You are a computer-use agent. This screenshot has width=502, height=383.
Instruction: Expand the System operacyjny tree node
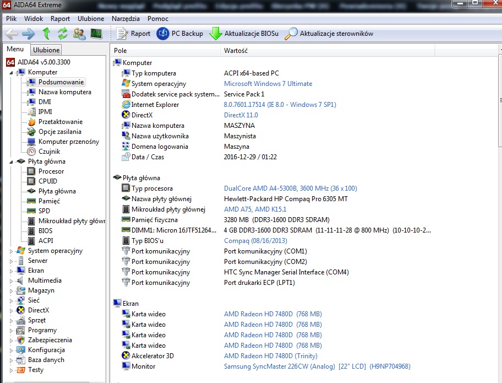click(11, 251)
